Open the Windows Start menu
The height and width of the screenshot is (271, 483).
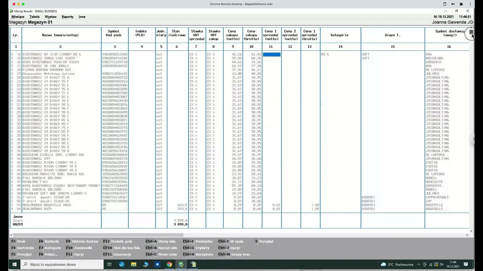(x=14, y=265)
